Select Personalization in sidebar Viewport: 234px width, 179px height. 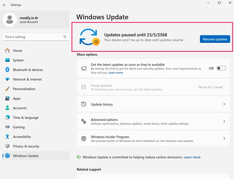[x=36, y=89]
